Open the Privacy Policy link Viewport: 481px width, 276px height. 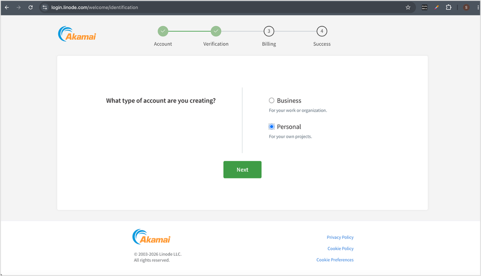[340, 237]
